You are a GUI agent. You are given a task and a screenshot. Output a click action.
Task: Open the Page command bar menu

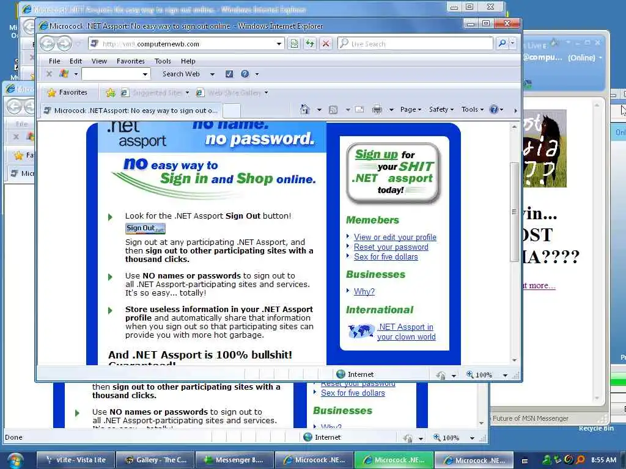pyautogui.click(x=410, y=109)
